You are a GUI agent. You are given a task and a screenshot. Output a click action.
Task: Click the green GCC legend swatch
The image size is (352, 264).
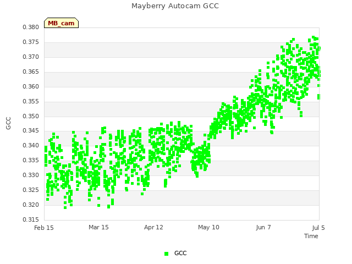click(166, 254)
